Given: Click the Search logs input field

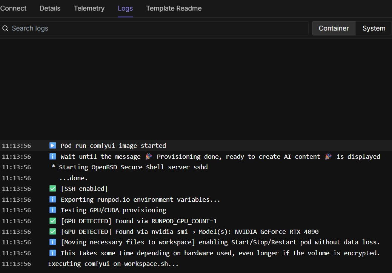Looking at the screenshot, I should pyautogui.click(x=154, y=28).
